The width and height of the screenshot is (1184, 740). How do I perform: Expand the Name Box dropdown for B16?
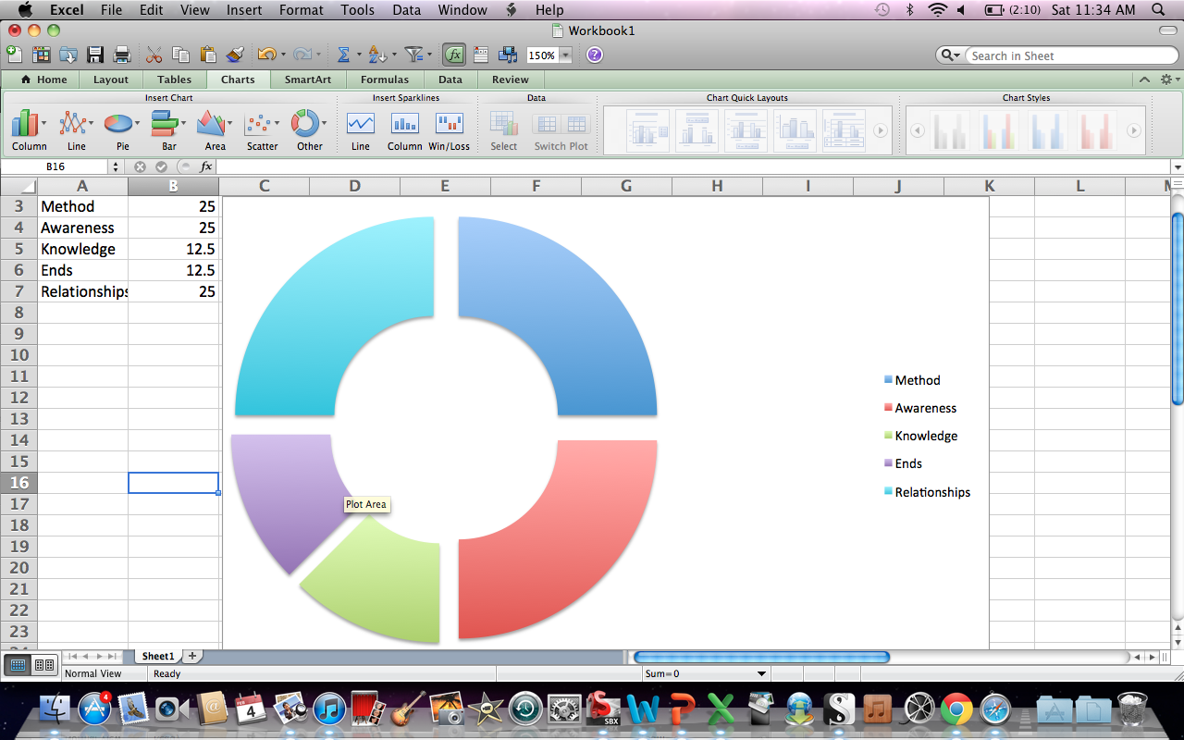click(x=116, y=166)
